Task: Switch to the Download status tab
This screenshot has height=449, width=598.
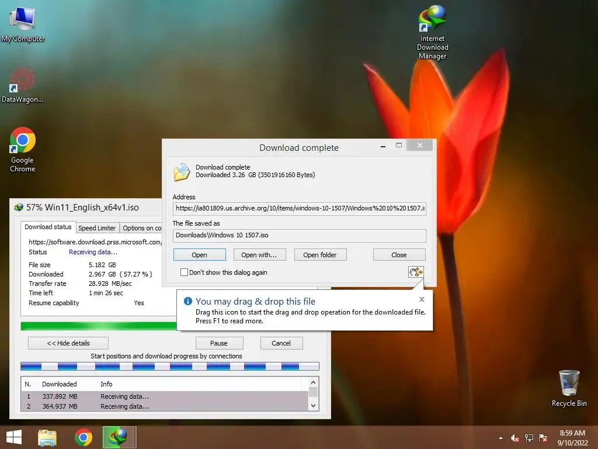Action: pos(48,227)
